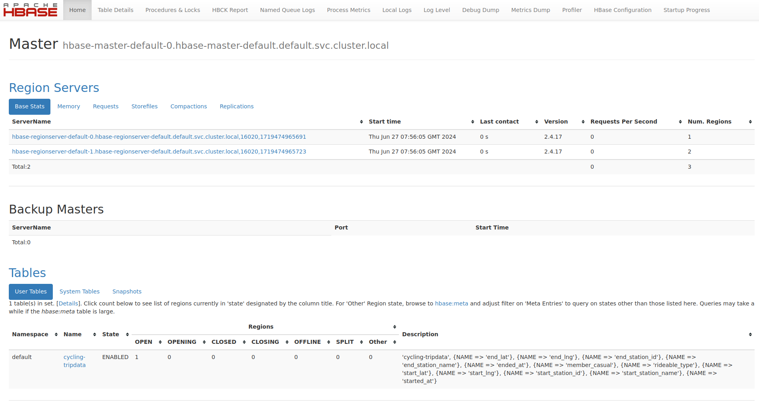Click the Details link for user tables

(68, 303)
